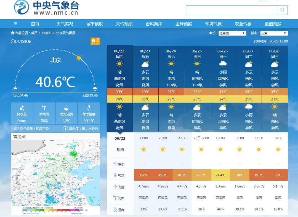Image resolution: width=298 pixels, height=217 pixels.
Task: Click the 中央气象台 logo
Action: click(x=46, y=8)
